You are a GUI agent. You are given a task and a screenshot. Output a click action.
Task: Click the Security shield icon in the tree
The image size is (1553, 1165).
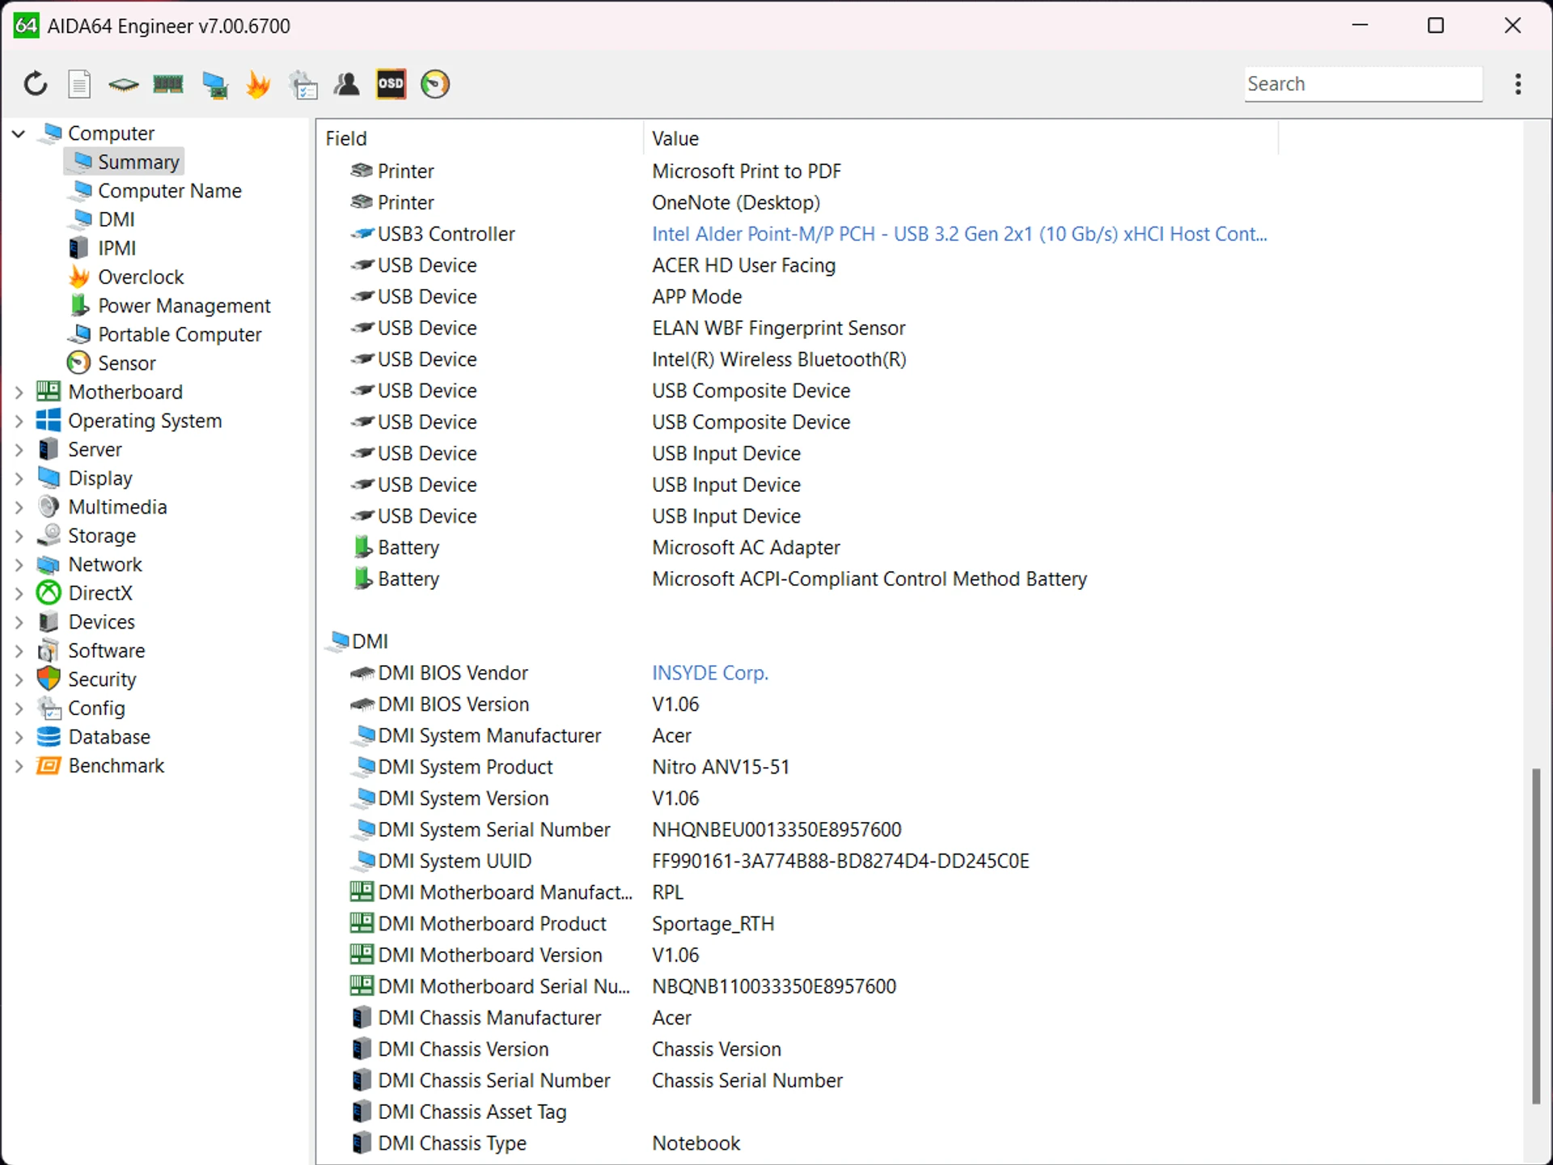pos(49,679)
